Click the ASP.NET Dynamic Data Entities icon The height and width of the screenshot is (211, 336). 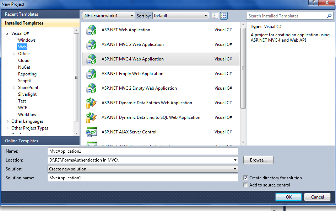91,103
